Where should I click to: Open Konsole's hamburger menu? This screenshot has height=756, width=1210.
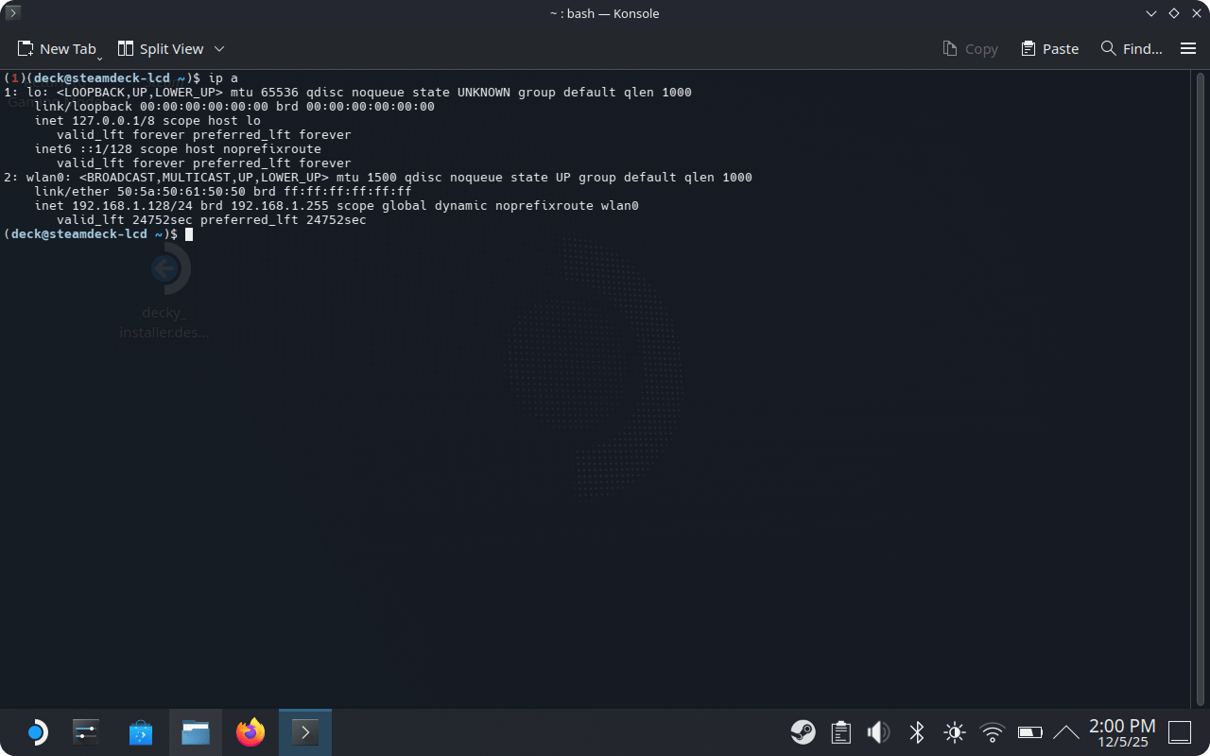[1188, 49]
